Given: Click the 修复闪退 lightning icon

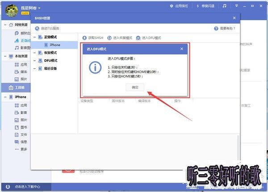Looking at the screenshot, I should click(198, 6).
